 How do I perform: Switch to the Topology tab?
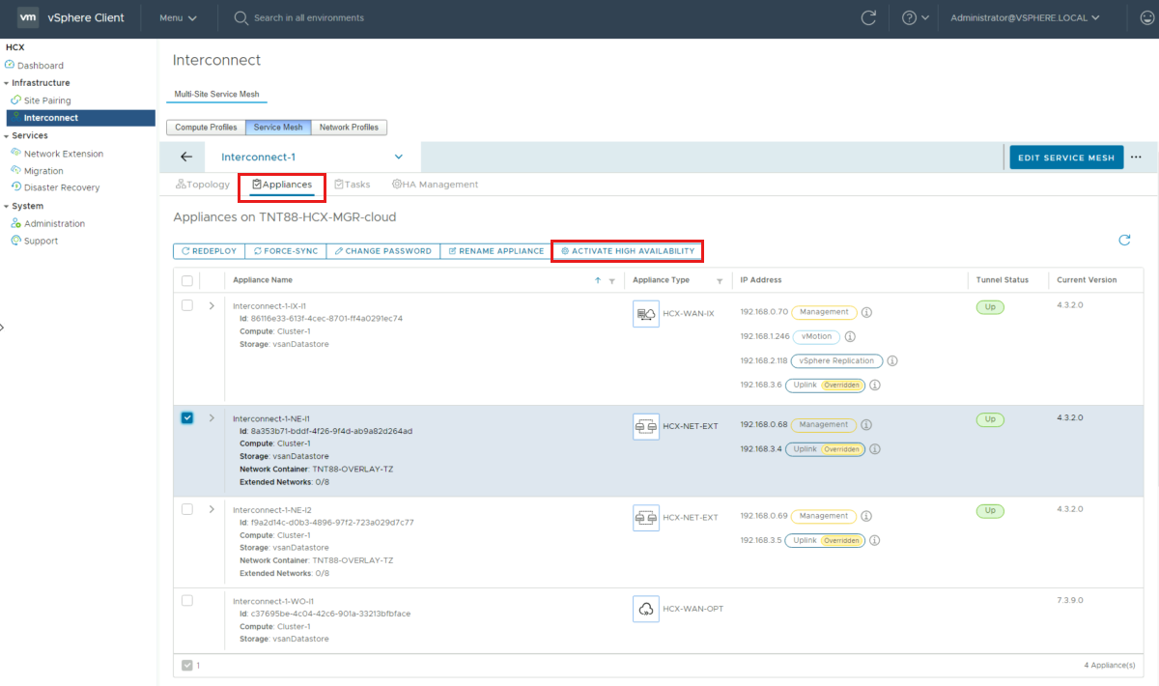click(x=203, y=185)
